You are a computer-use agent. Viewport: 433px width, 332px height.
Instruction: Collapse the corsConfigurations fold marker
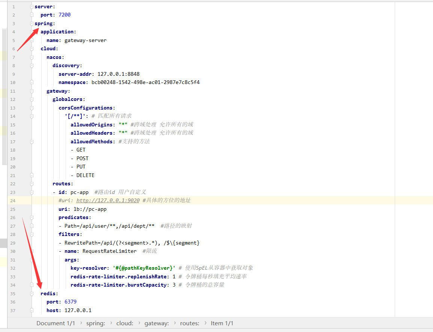[x=32, y=108]
